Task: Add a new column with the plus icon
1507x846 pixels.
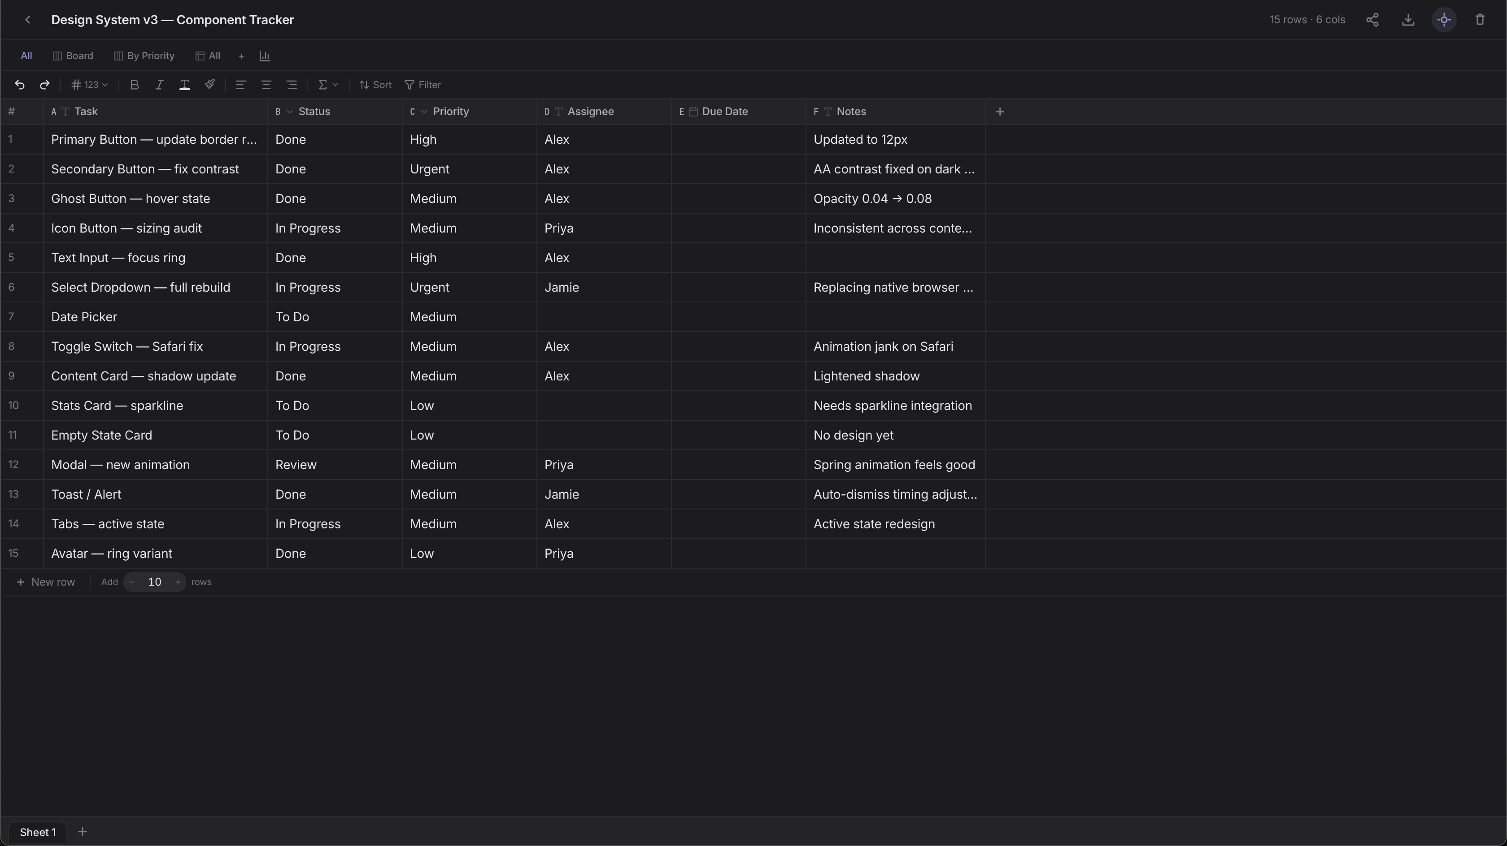Action: [x=1000, y=111]
